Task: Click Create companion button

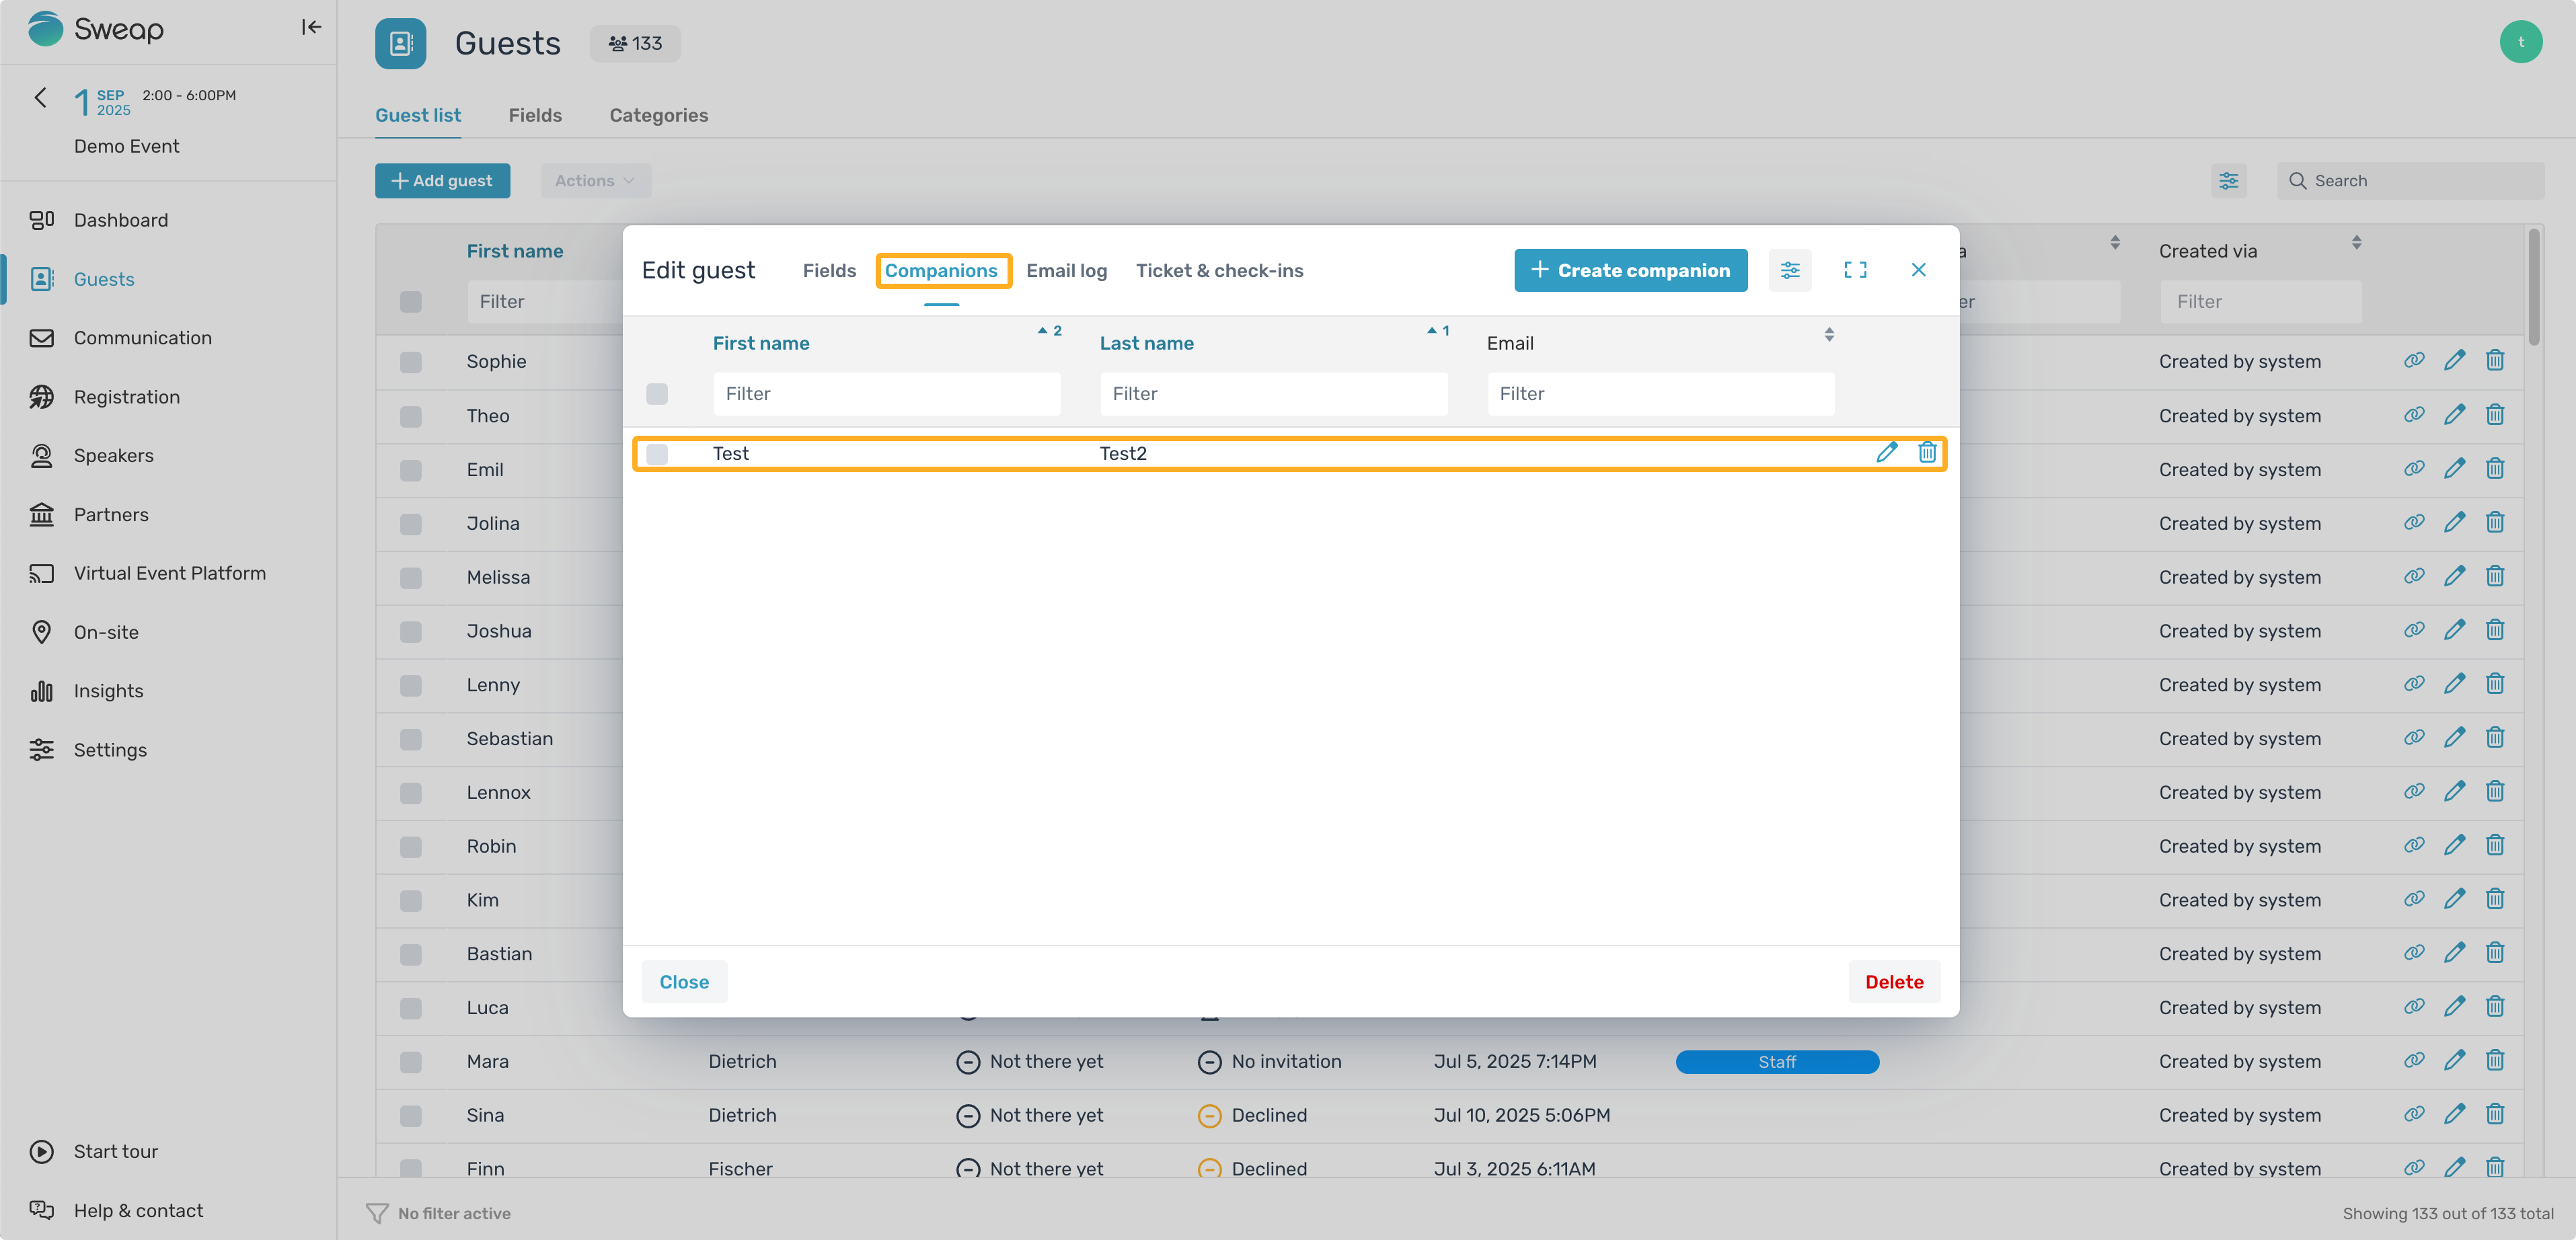Action: click(1630, 270)
